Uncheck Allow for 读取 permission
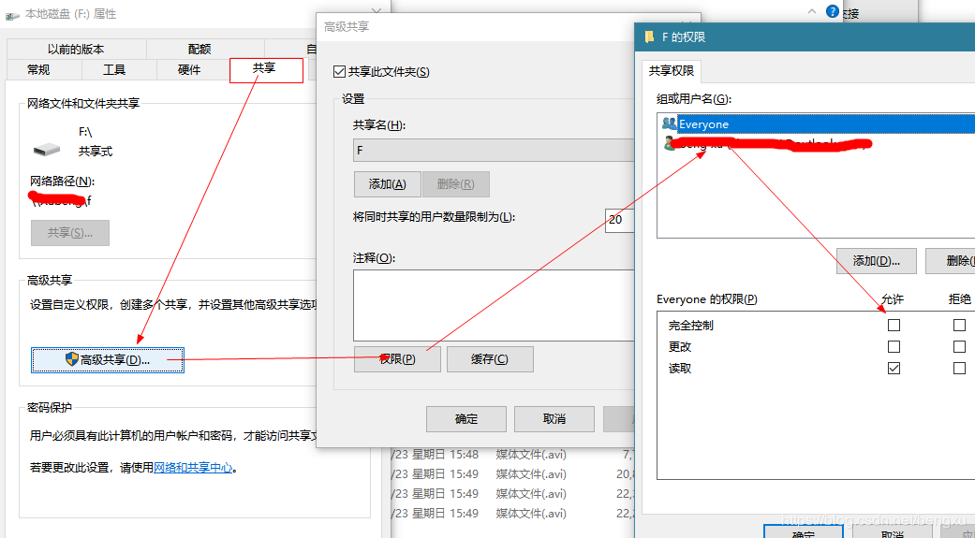Image resolution: width=975 pixels, height=538 pixels. pyautogui.click(x=894, y=369)
